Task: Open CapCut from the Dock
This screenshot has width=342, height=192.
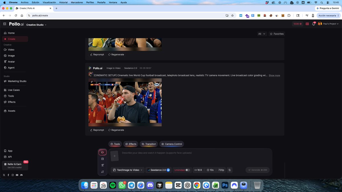Action: tap(178, 185)
